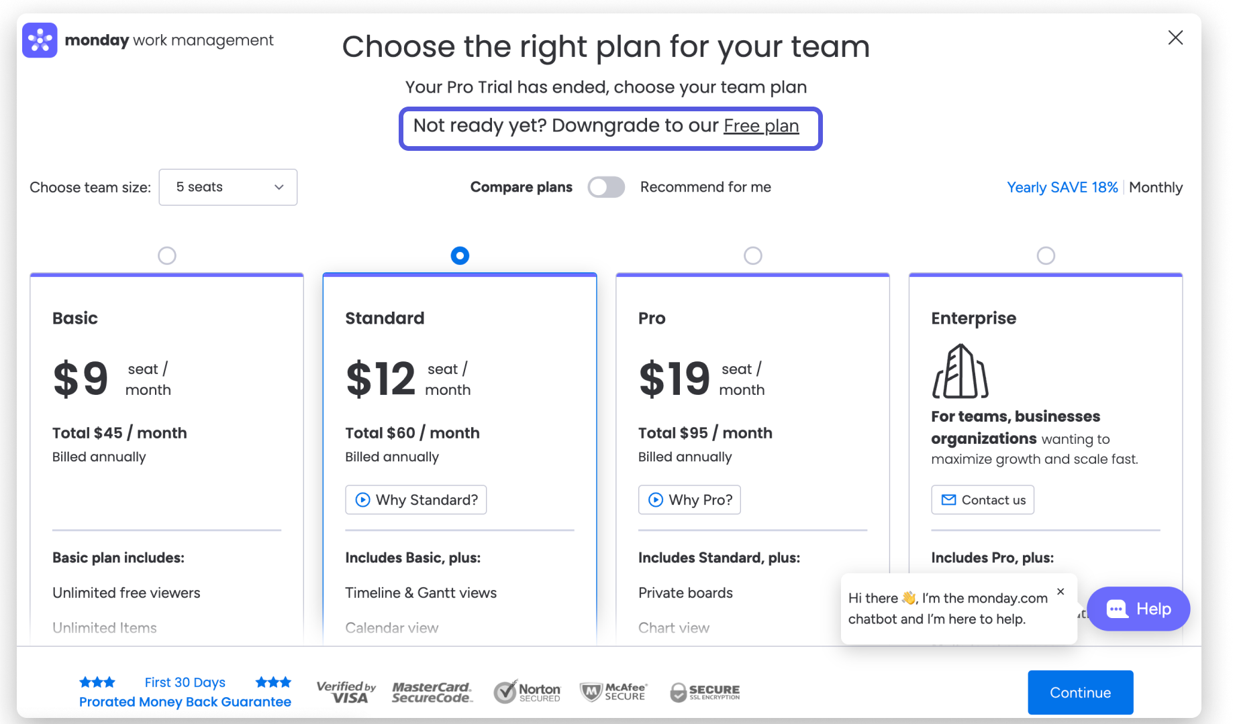Viewport: 1235px width, 724px height.
Task: Click the Prorated Money Back Guarantee text
Action: point(185,702)
